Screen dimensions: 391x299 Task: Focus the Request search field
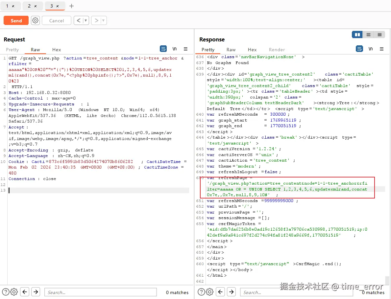tap(101, 292)
